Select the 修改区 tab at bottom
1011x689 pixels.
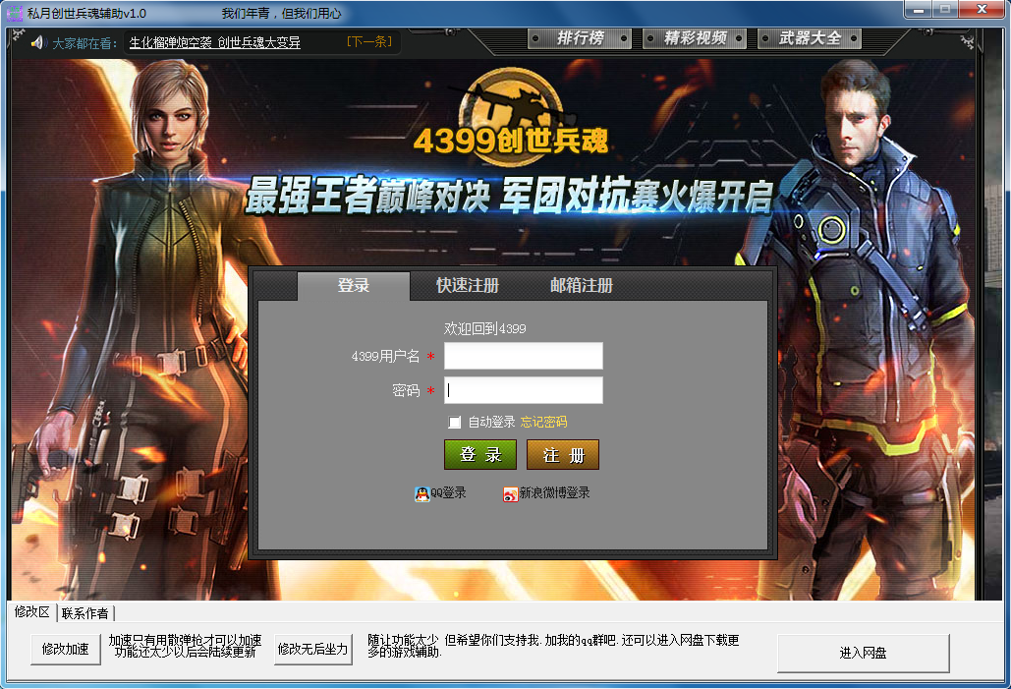[31, 611]
